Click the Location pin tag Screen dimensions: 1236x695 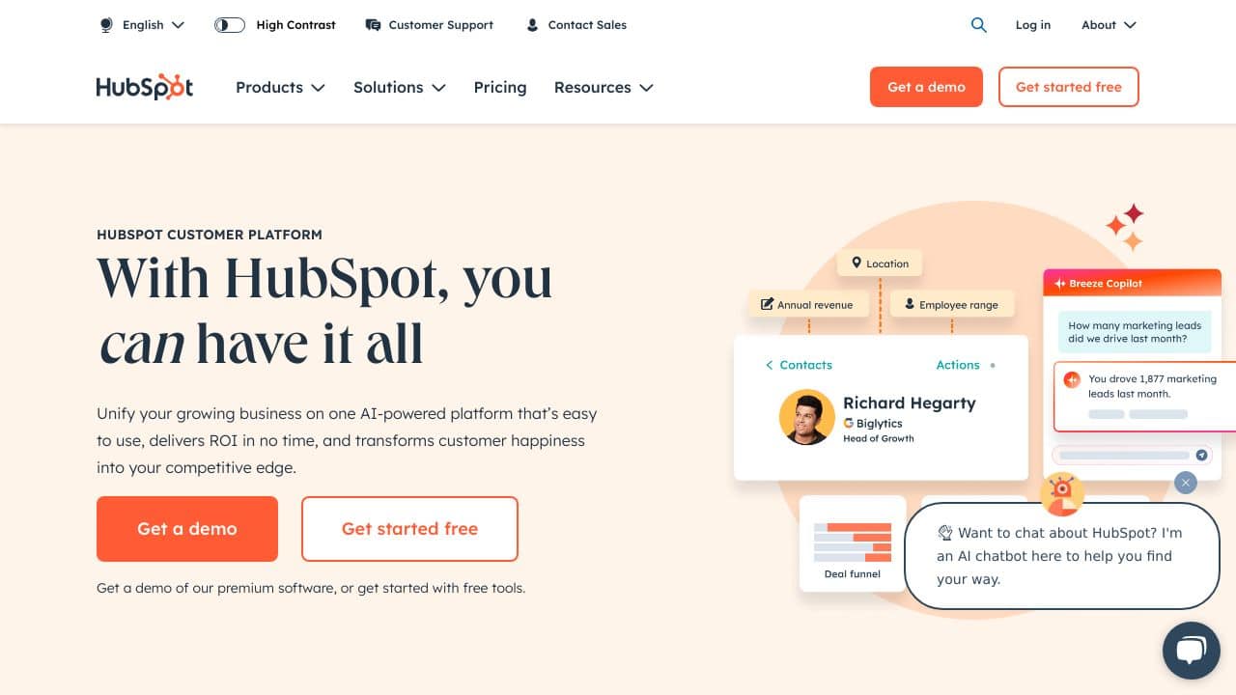pos(880,264)
